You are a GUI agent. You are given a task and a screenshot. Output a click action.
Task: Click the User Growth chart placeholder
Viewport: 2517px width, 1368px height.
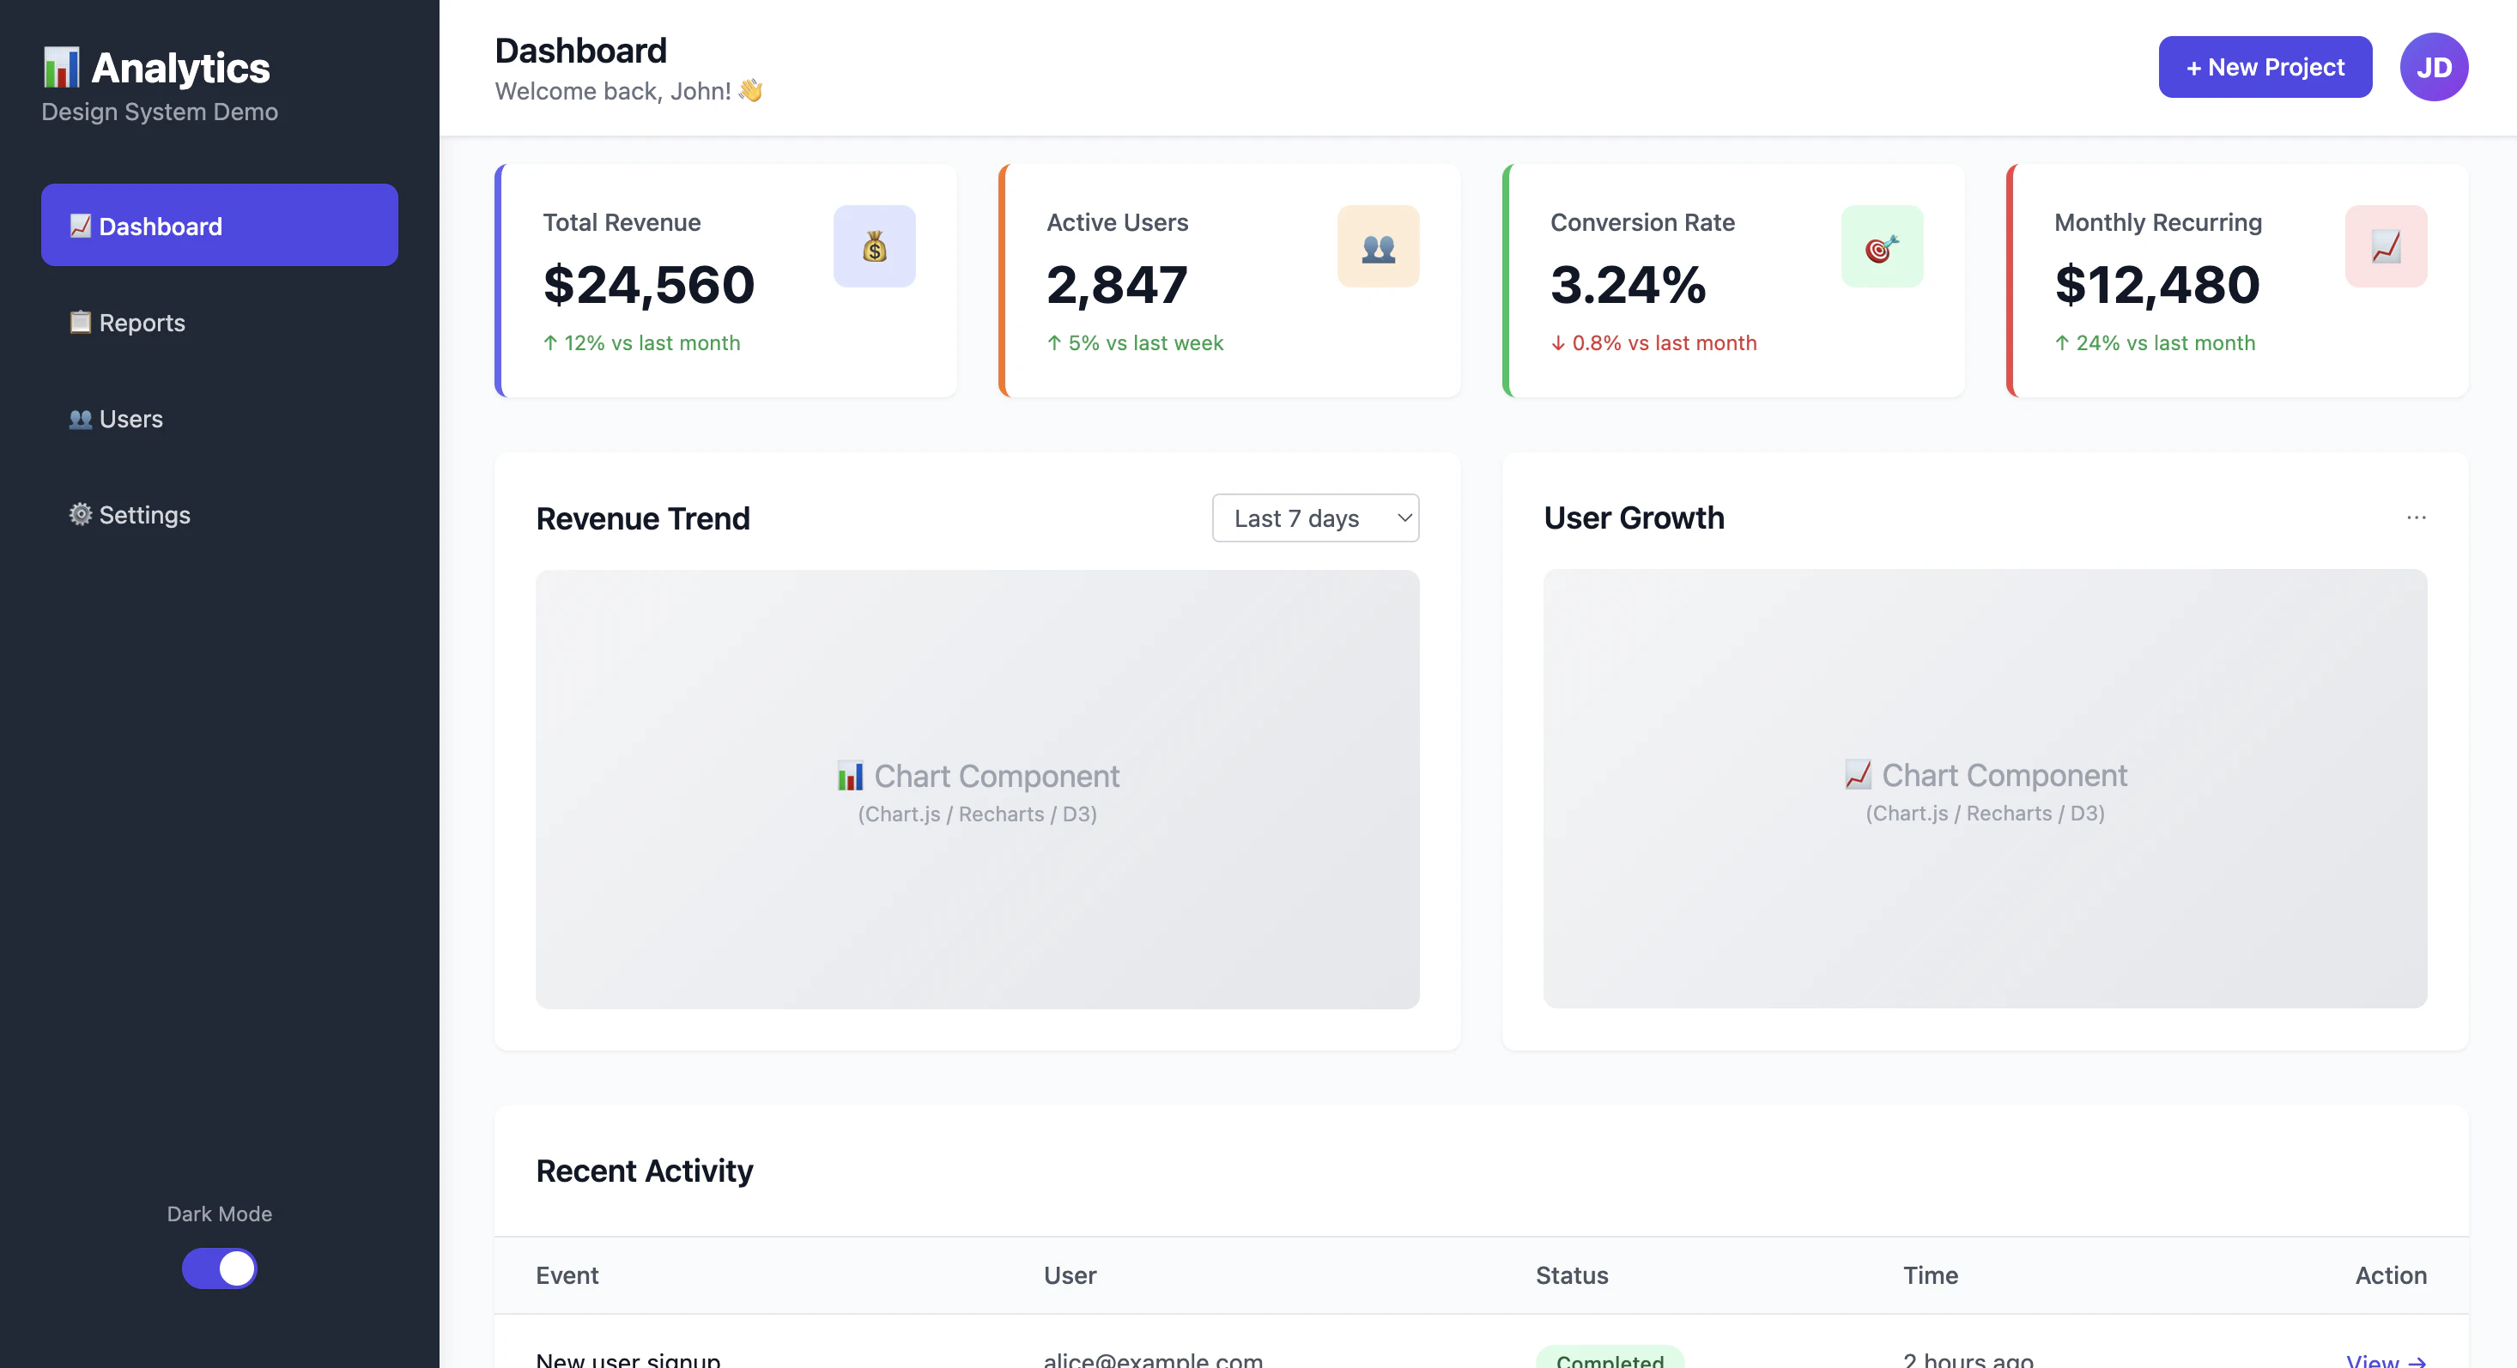[1985, 789]
